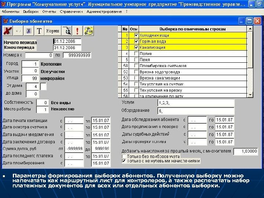Click the red X cancel toolbar icon
The image size is (264, 198).
[x=8, y=31]
